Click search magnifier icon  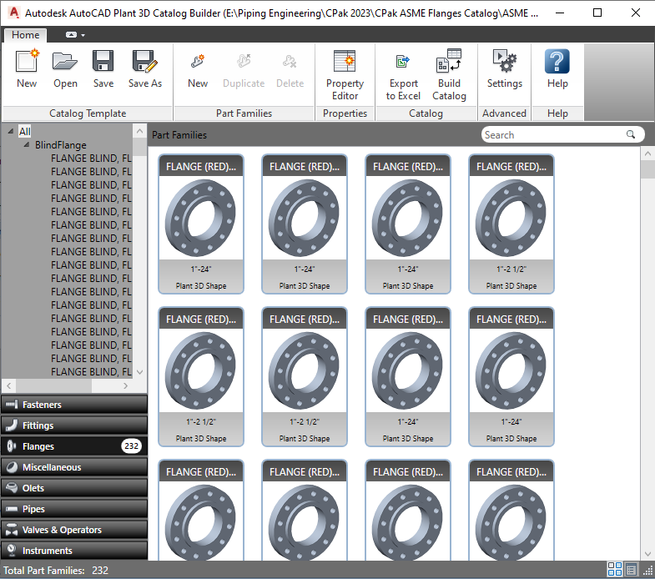pyautogui.click(x=631, y=134)
